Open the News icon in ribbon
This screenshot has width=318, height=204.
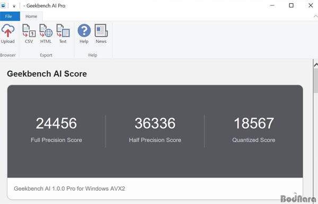click(x=101, y=34)
